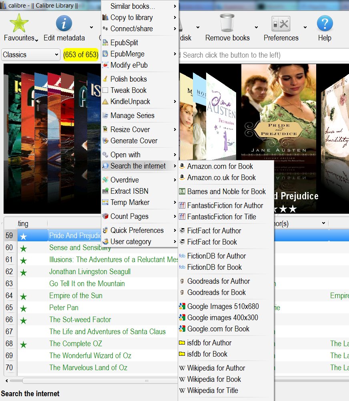Click the Help question mark icon
The height and width of the screenshot is (401, 349).
click(325, 24)
